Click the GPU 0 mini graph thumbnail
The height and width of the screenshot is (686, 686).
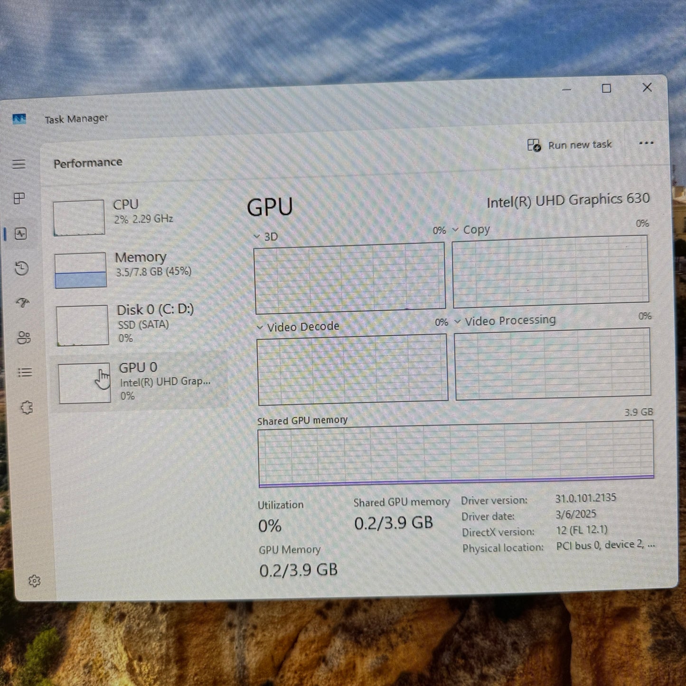pyautogui.click(x=85, y=383)
